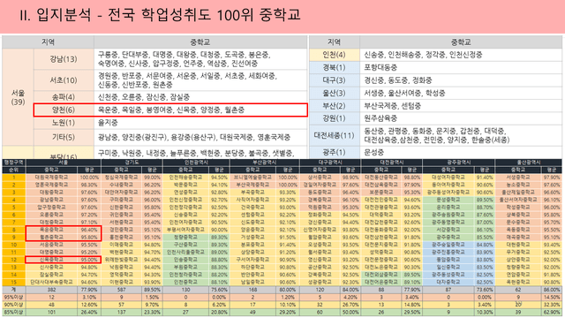Click the 서울 (39) merged cell

tap(18, 97)
